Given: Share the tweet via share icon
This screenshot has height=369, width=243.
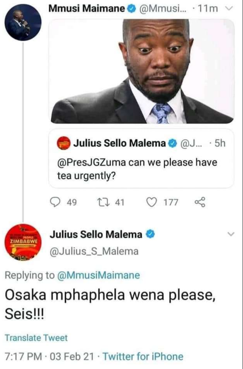Looking at the screenshot, I should [x=200, y=202].
